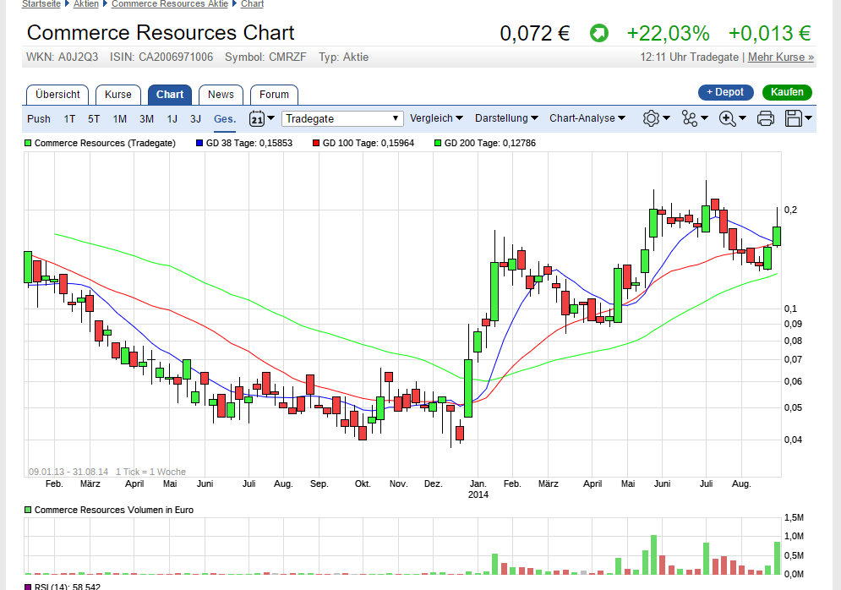Click the green refresh icon beside the price
The width and height of the screenshot is (841, 590).
(599, 33)
